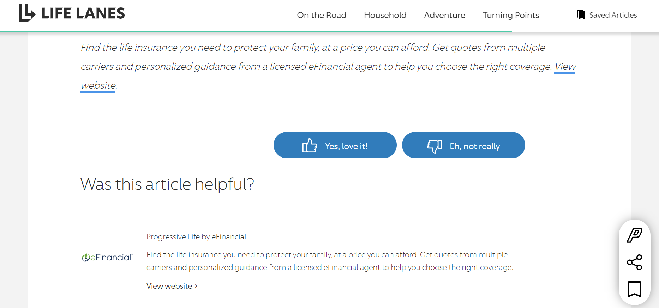Go to the Household section
This screenshot has width=659, height=308.
coord(385,15)
